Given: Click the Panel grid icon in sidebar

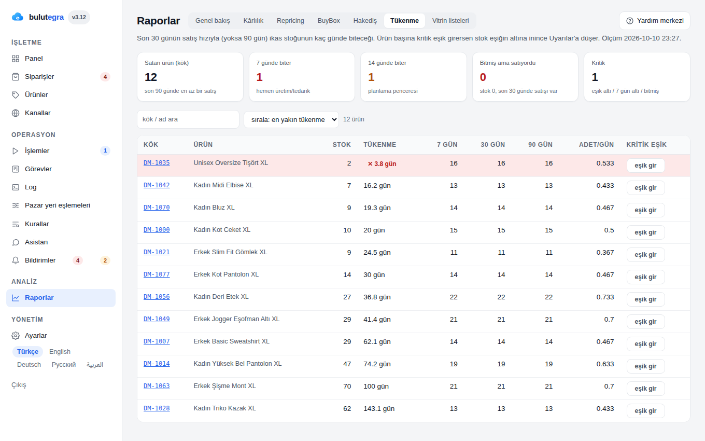Looking at the screenshot, I should point(16,59).
